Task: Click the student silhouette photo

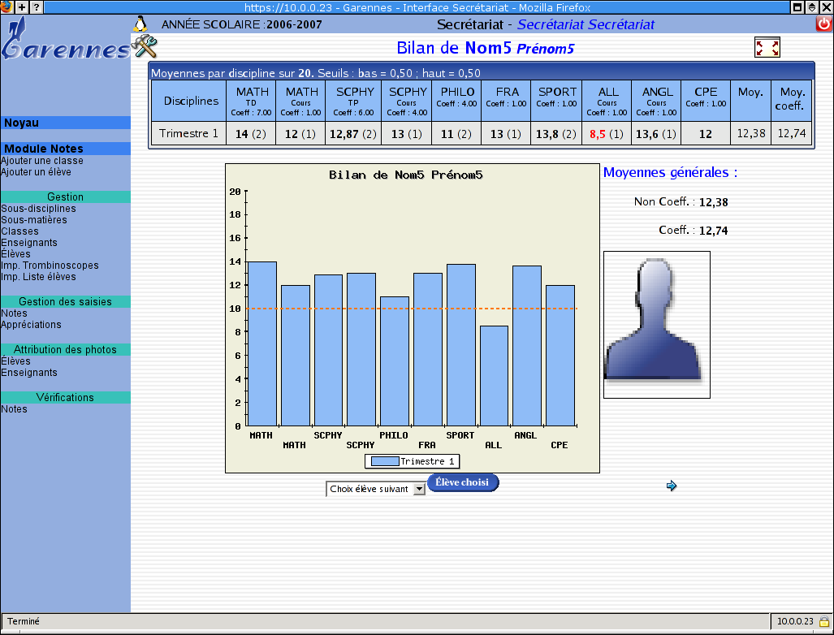Action: pyautogui.click(x=656, y=324)
